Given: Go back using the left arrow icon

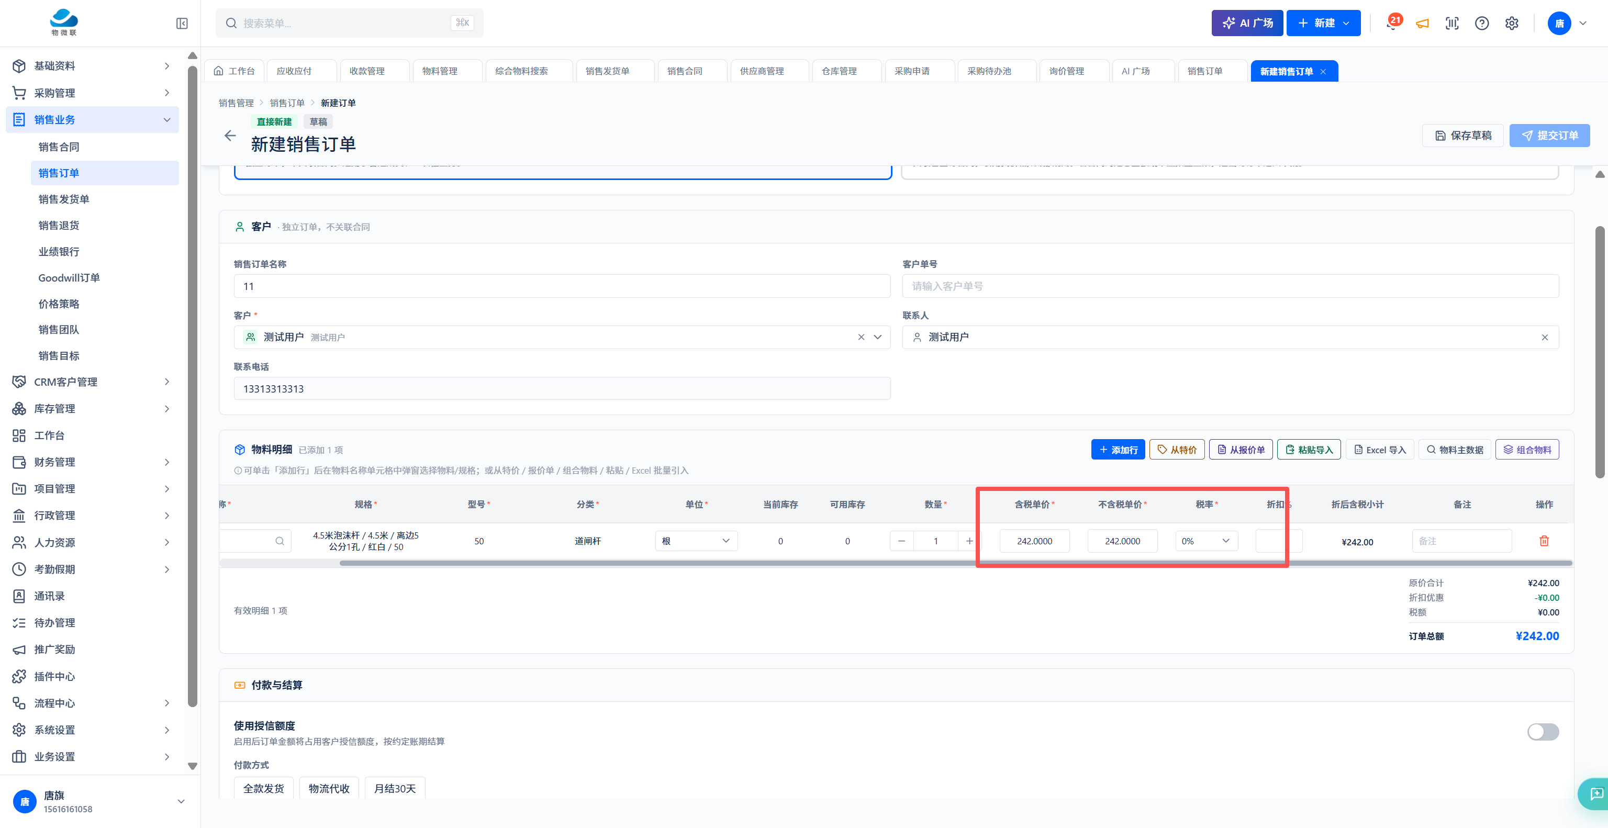Looking at the screenshot, I should pyautogui.click(x=230, y=136).
